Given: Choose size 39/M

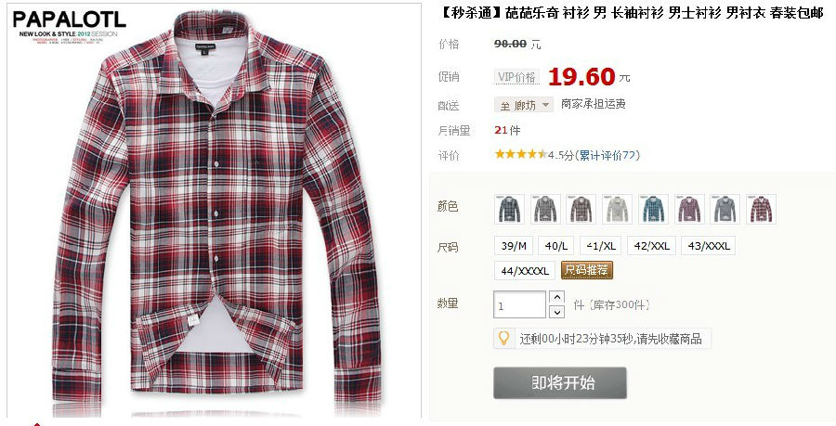Looking at the screenshot, I should pyautogui.click(x=514, y=245).
